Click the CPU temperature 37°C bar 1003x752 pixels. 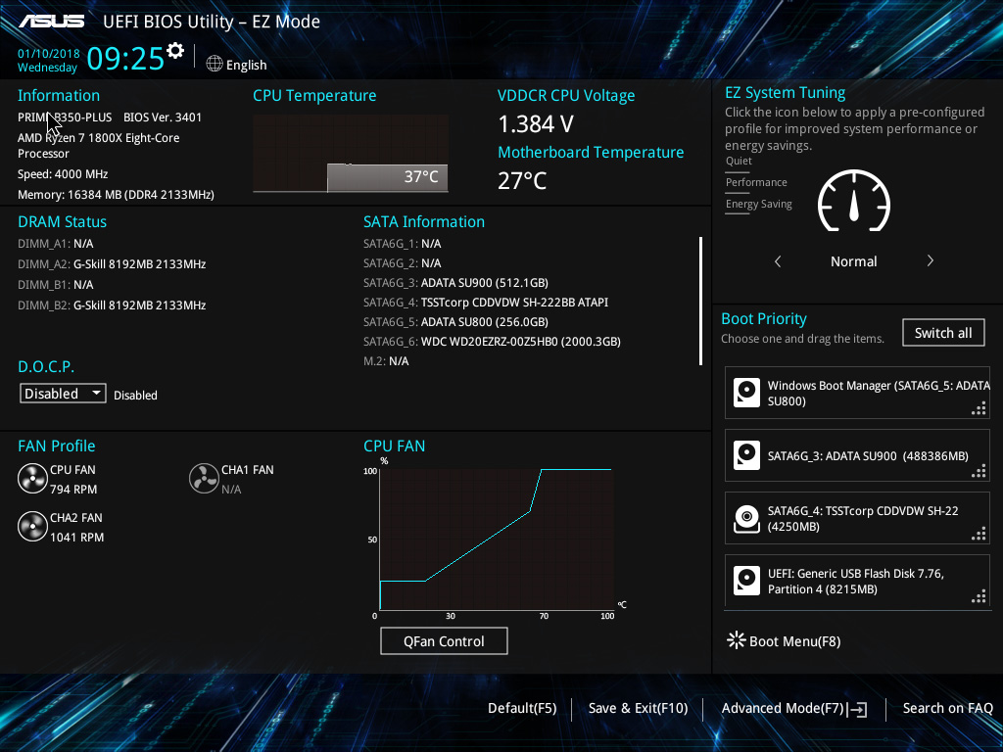(x=388, y=177)
